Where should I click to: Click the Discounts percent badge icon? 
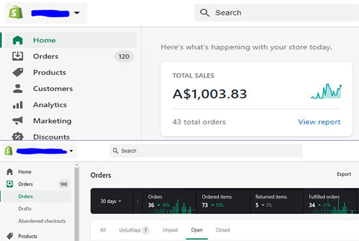(18, 136)
